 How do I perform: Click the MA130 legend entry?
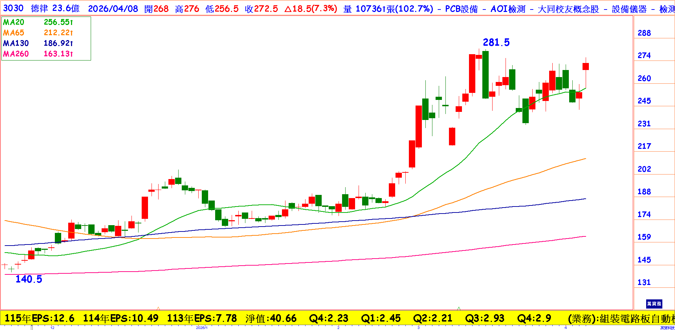(16, 43)
